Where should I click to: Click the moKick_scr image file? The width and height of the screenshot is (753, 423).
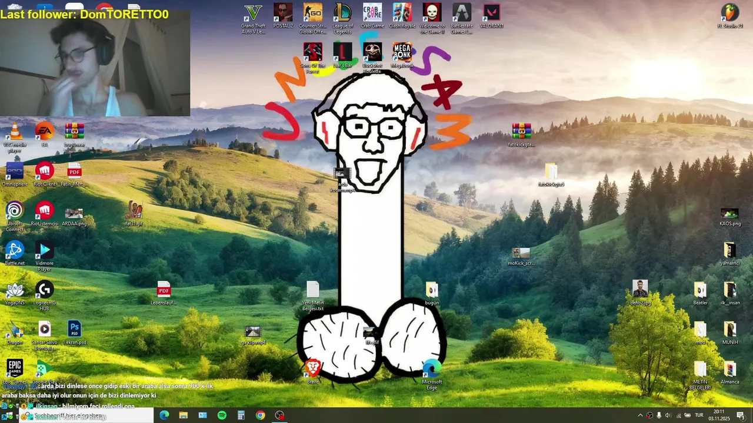click(521, 254)
